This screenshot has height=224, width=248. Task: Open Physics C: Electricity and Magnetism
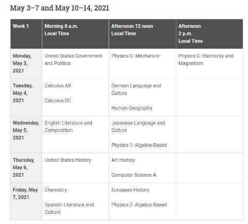coord(206,60)
